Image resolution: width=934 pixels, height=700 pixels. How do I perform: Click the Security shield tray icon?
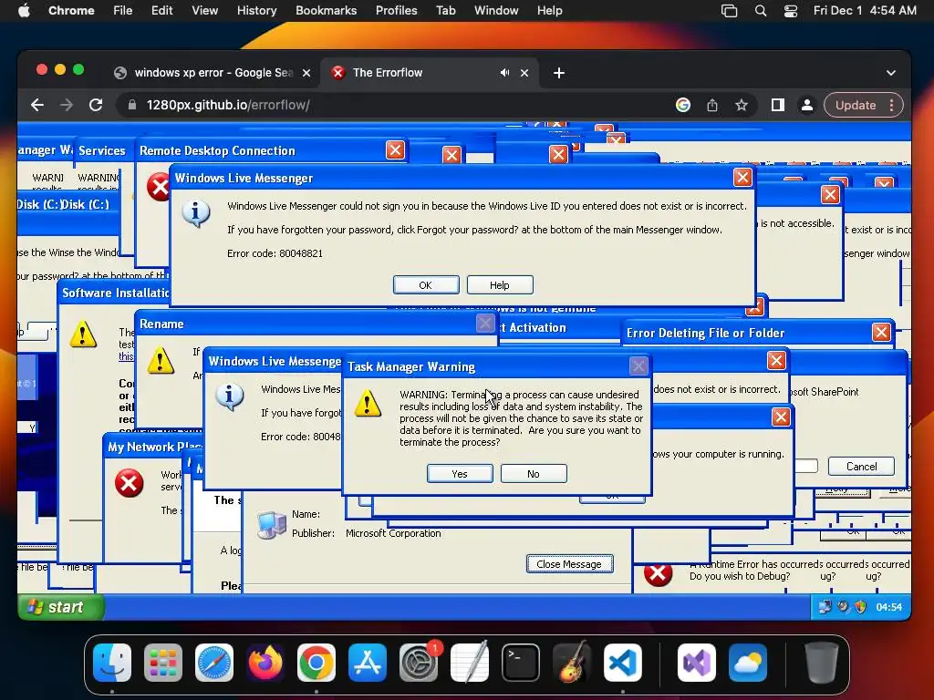coord(860,607)
